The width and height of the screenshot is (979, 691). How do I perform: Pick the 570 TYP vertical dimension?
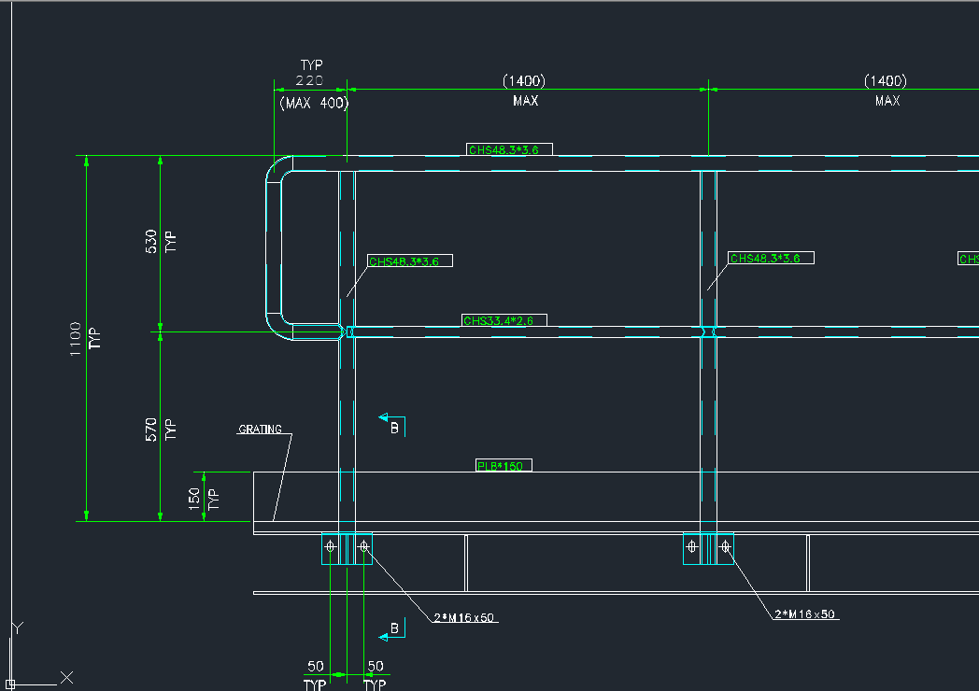click(161, 429)
